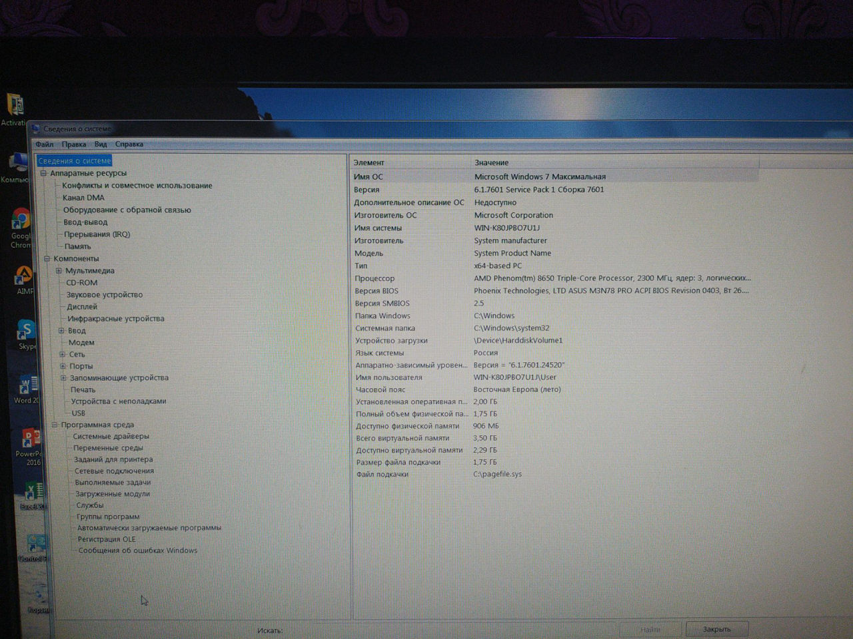
Task: Select the Регистрация OLE item
Action: click(x=107, y=539)
